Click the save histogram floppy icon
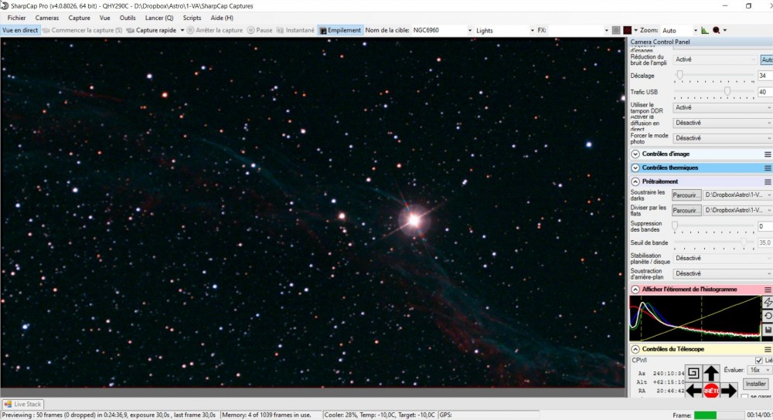The height and width of the screenshot is (420, 773). 768,330
